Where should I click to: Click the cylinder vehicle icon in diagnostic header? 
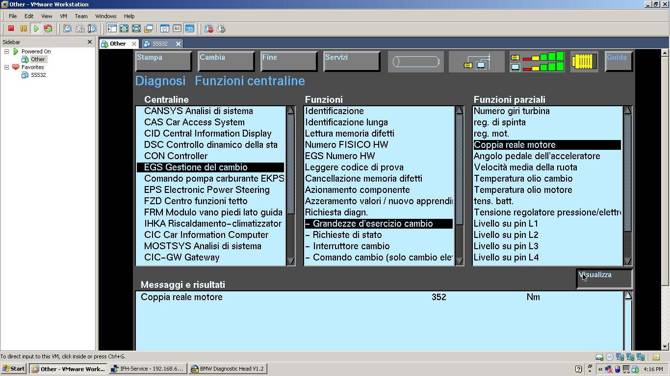[415, 62]
